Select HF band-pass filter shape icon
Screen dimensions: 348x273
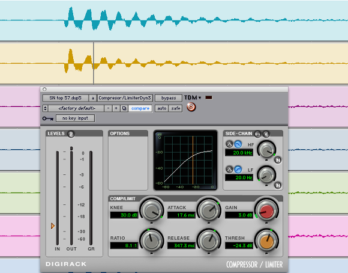pos(229,144)
